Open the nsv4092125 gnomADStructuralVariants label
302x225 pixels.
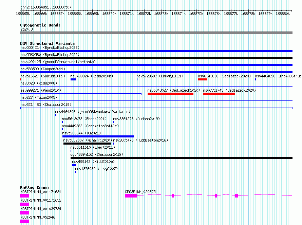58,62
